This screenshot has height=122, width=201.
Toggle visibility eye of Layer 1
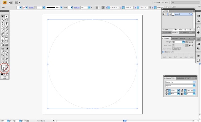[x=163, y=14]
